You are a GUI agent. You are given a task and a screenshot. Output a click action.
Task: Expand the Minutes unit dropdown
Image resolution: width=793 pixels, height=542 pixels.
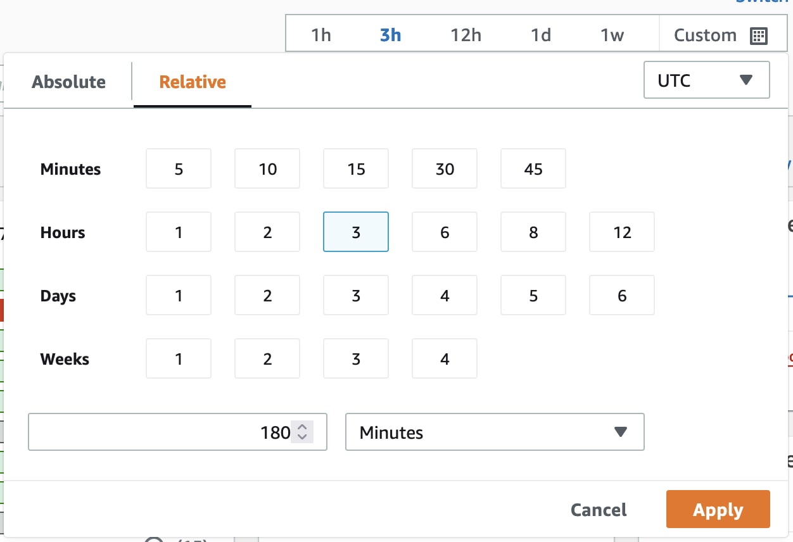click(494, 432)
